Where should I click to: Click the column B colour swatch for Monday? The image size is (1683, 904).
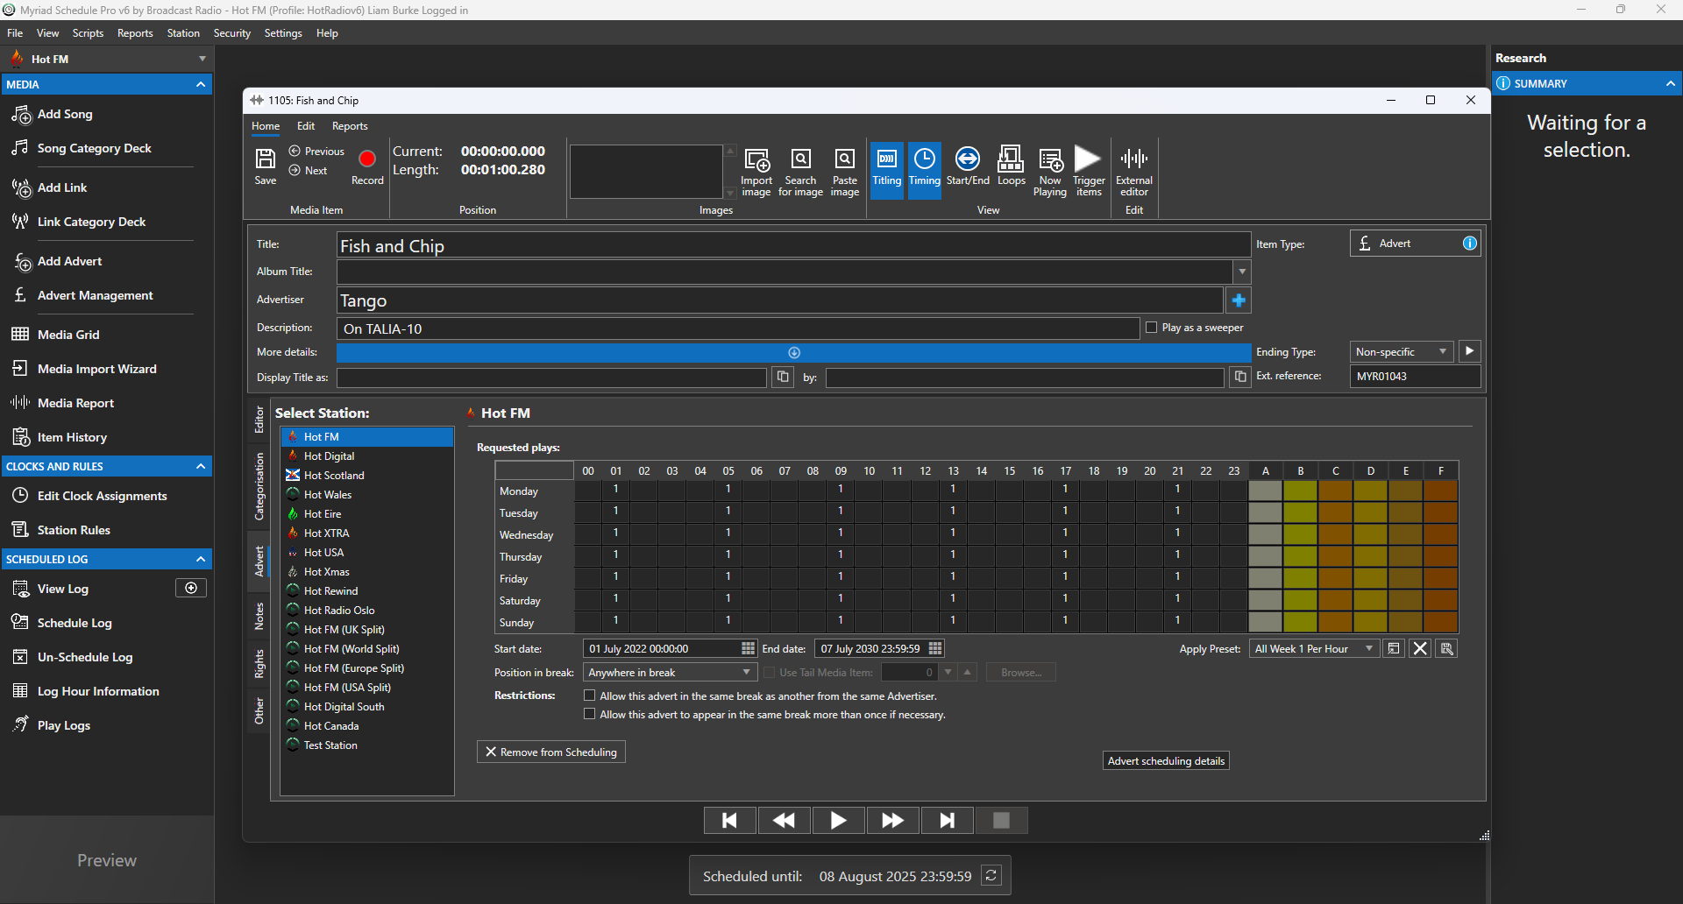pos(1300,491)
